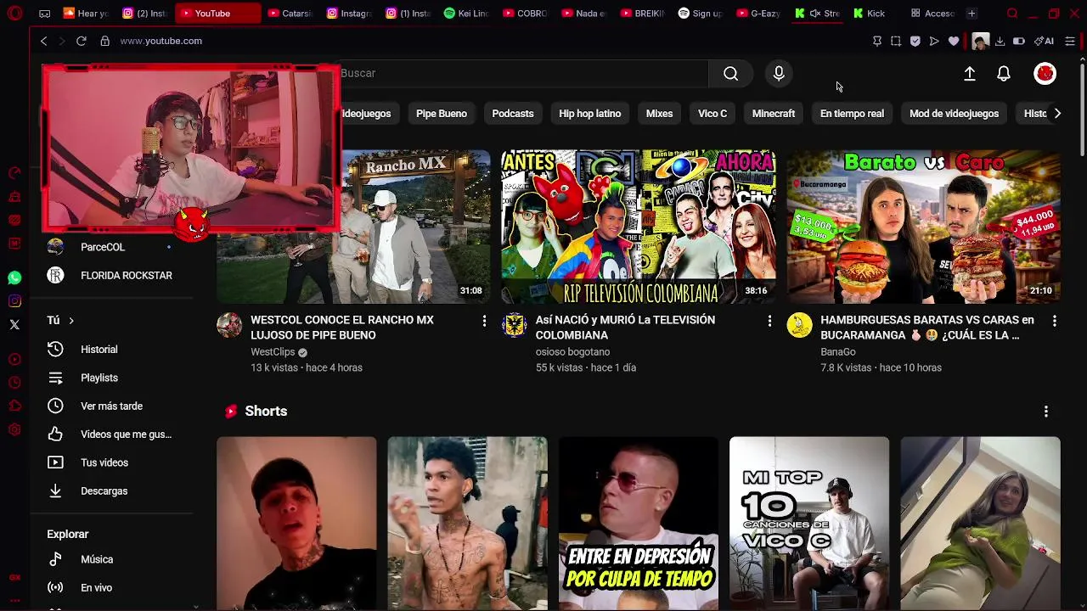Open options for Hamburguesas video
Screen dimensions: 1087x611
[1054, 321]
